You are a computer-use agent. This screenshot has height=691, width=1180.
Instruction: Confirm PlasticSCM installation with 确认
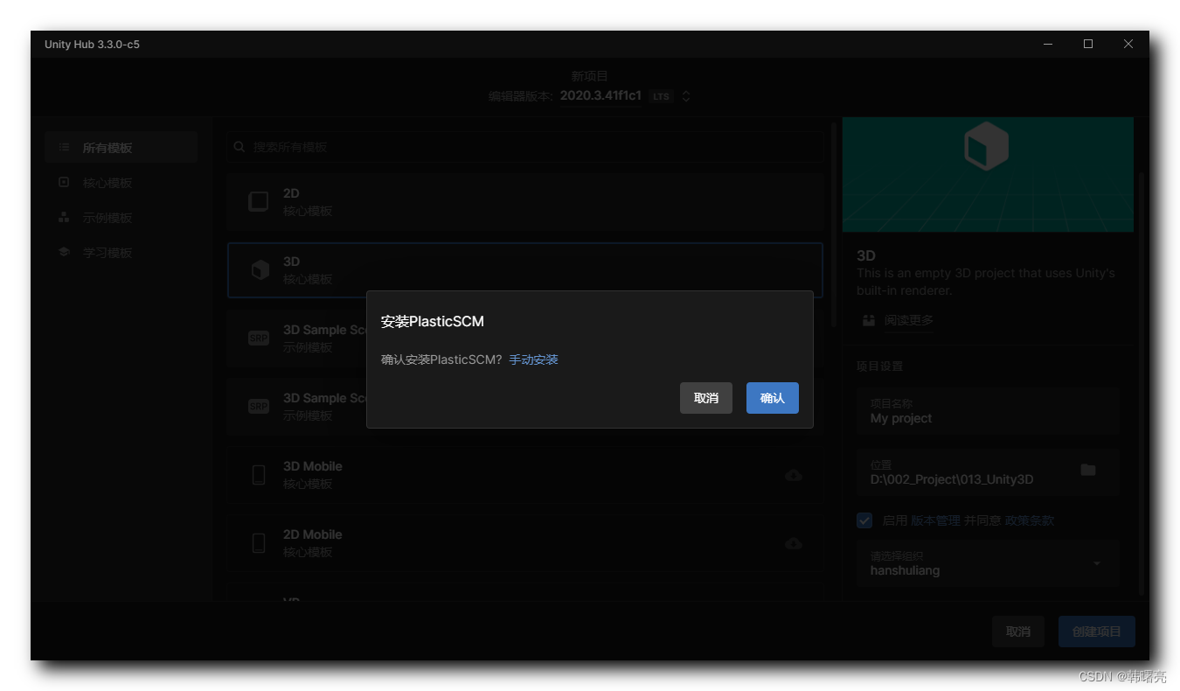(x=772, y=398)
